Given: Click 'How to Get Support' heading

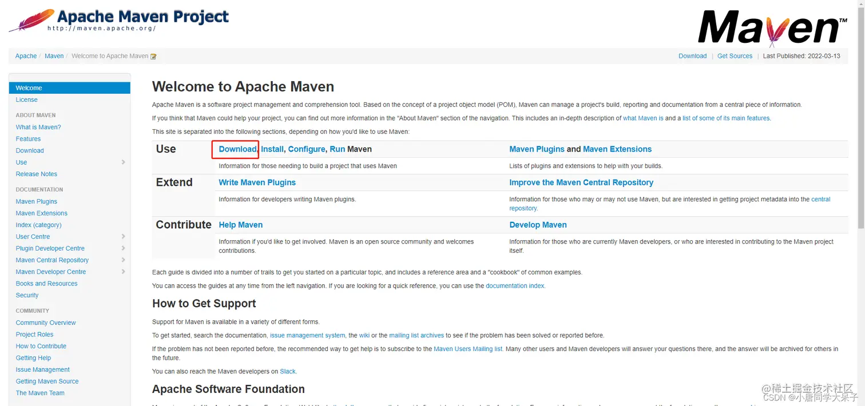Looking at the screenshot, I should pos(204,304).
